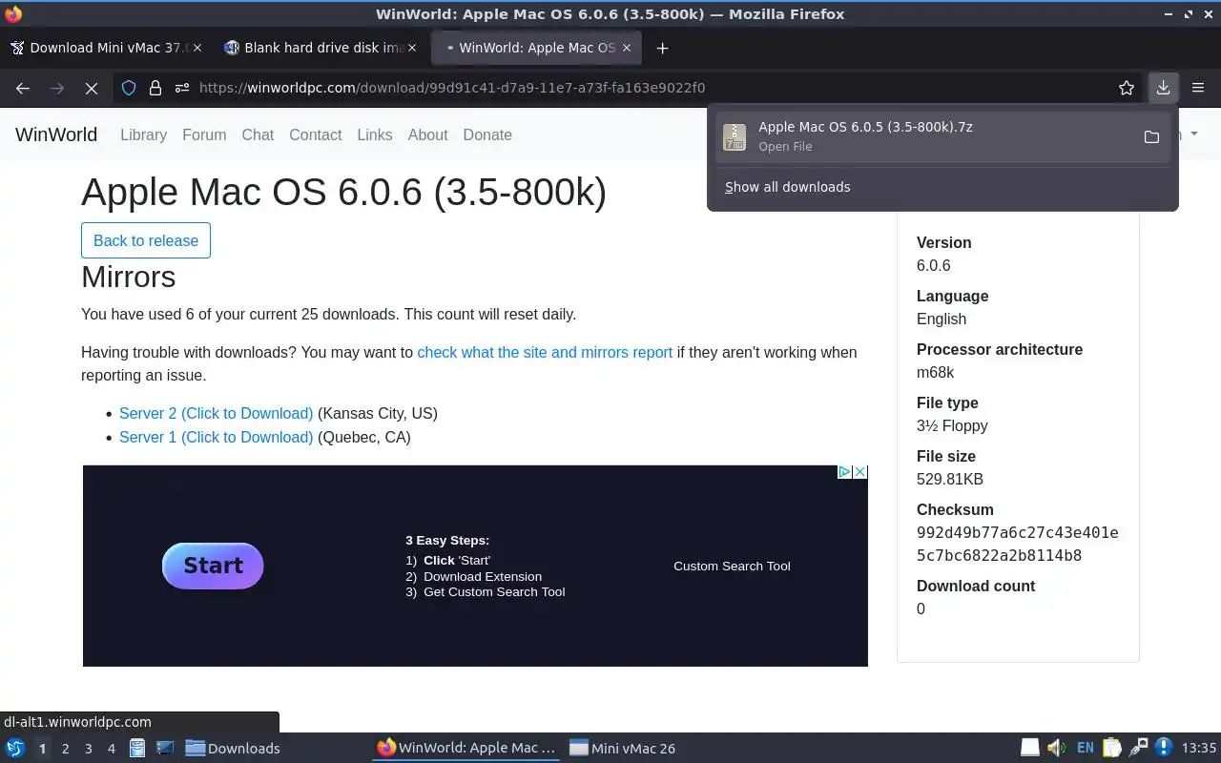Open the volume control in tray

pos(1056,748)
